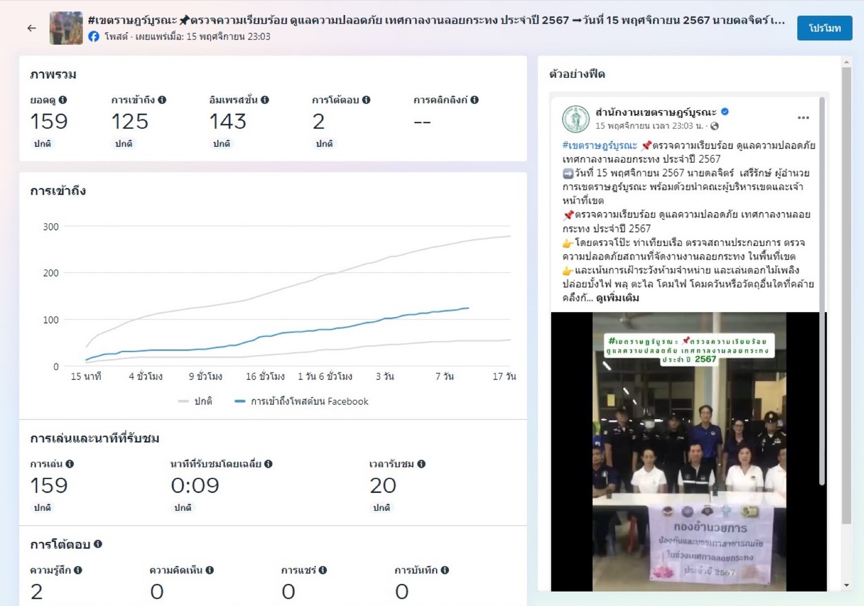The width and height of the screenshot is (864, 606).
Task: Click info icon beside นาทีที่รับชมโดยเฉลี่ย
Action: tap(269, 464)
